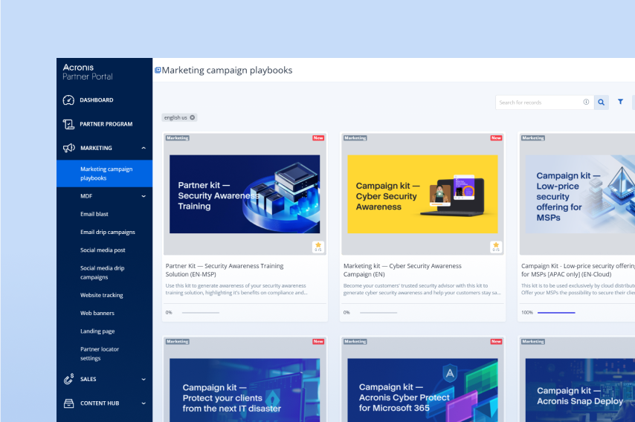Image resolution: width=635 pixels, height=422 pixels.
Task: Go to Website tracking
Action: point(102,295)
